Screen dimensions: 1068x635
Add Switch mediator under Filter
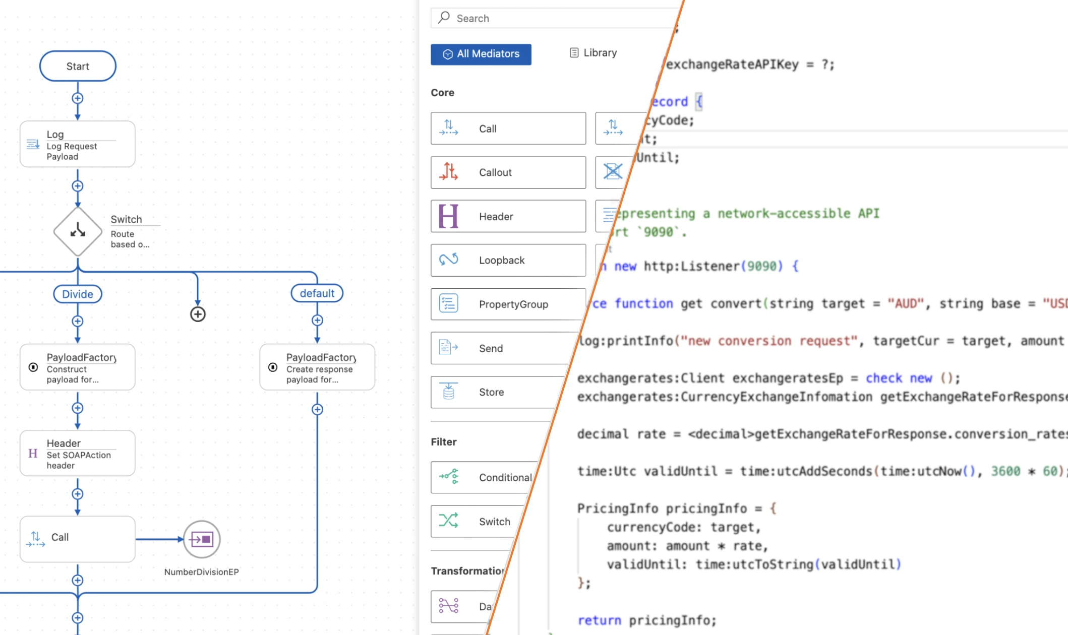coord(478,522)
